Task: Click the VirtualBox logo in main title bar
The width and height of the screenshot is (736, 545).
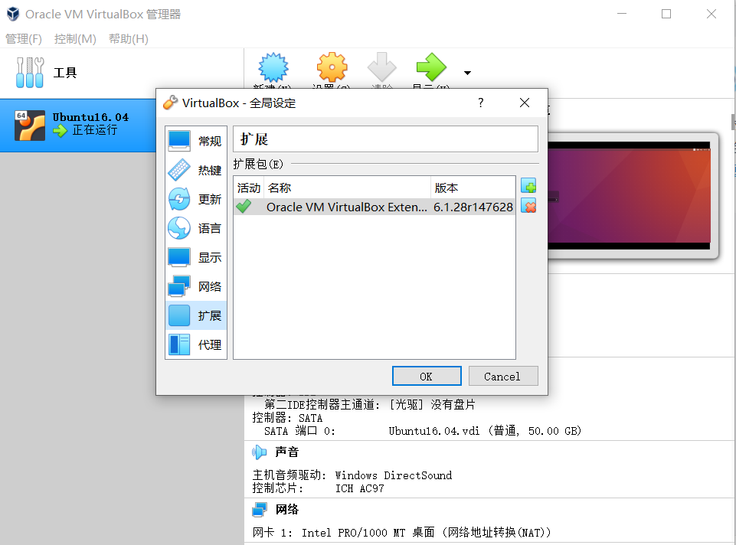Action: pyautogui.click(x=13, y=14)
